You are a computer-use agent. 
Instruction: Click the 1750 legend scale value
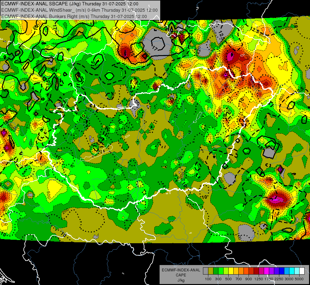pyautogui.click(x=269, y=279)
